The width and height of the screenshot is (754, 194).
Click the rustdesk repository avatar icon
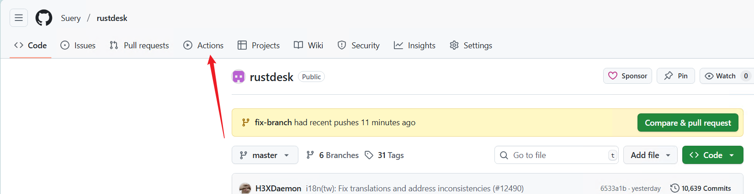[239, 77]
